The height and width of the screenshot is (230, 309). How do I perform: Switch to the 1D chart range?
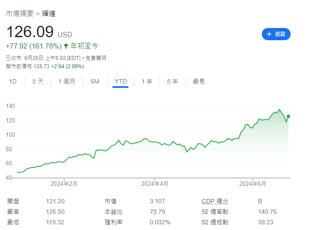coord(13,81)
